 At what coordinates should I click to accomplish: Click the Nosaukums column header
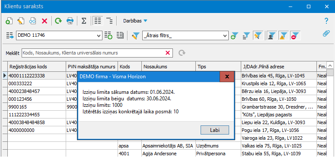tap(169, 67)
